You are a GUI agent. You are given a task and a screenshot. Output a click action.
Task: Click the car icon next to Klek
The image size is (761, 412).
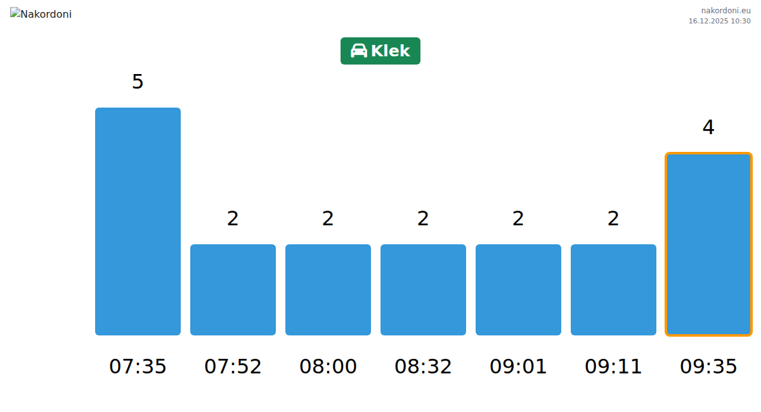[x=359, y=51]
